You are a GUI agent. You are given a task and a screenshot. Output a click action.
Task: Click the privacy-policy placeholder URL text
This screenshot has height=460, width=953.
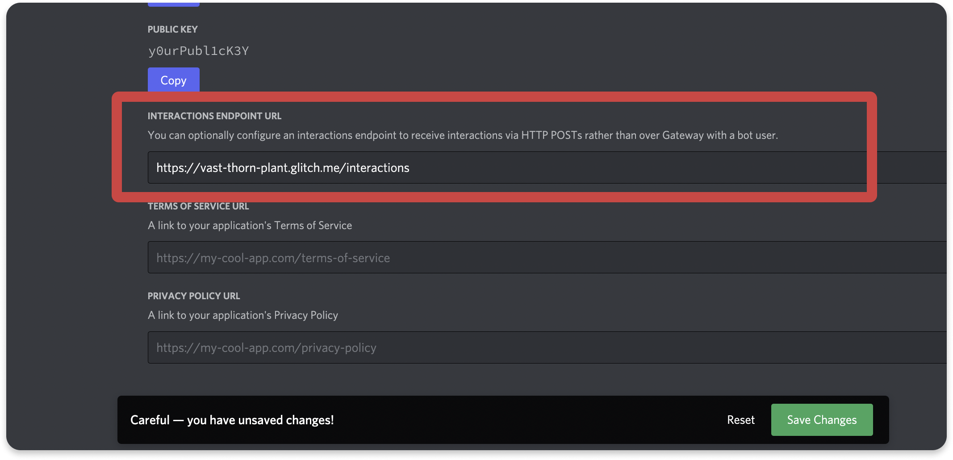(266, 347)
